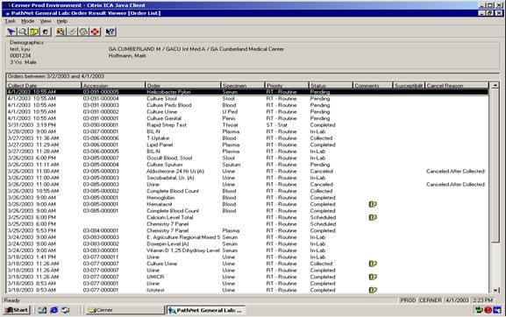This screenshot has width=506, height=317.
Task: Sort by the Status column header
Action: (x=331, y=85)
